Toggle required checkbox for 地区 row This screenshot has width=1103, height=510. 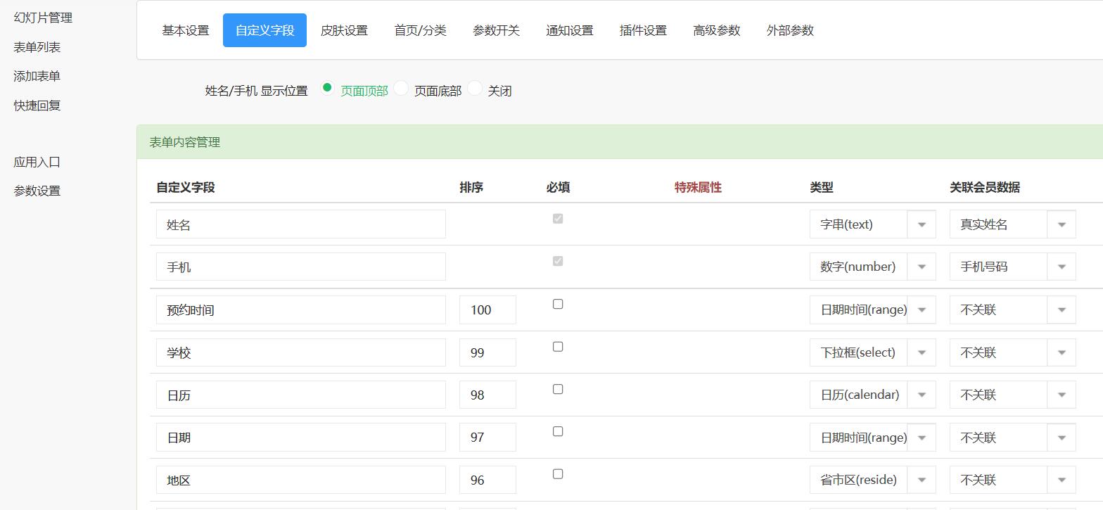(x=558, y=474)
